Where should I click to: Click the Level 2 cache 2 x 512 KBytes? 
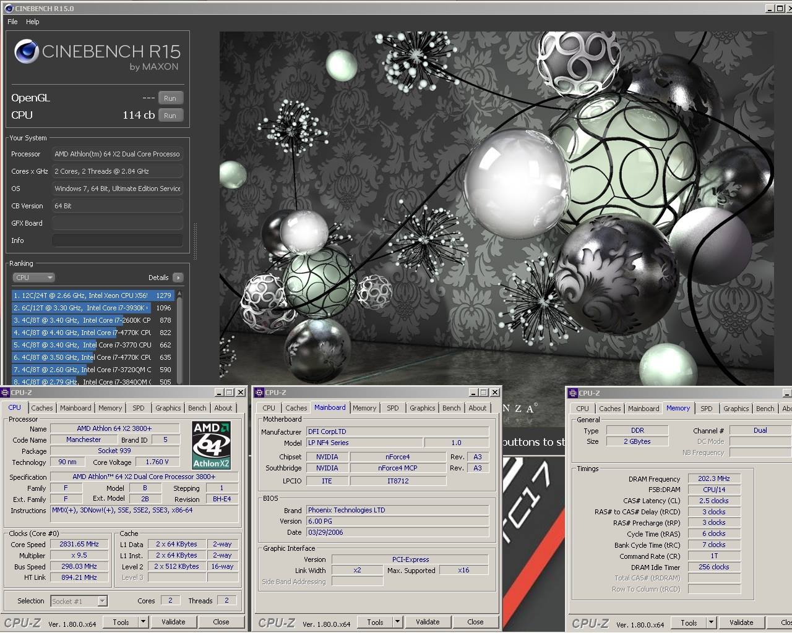click(x=176, y=566)
